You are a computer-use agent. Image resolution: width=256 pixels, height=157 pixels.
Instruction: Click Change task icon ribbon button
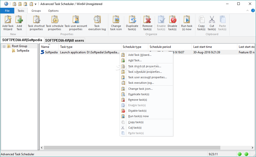point(116,23)
